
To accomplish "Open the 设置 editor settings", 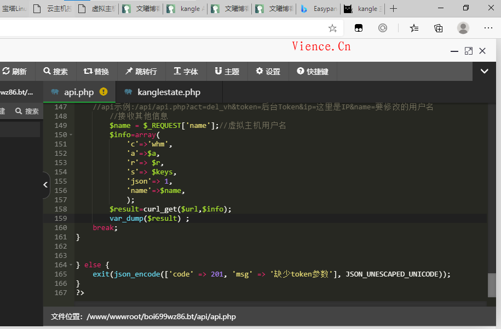I will tap(268, 72).
